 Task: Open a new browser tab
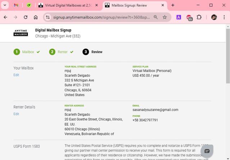click(173, 5)
